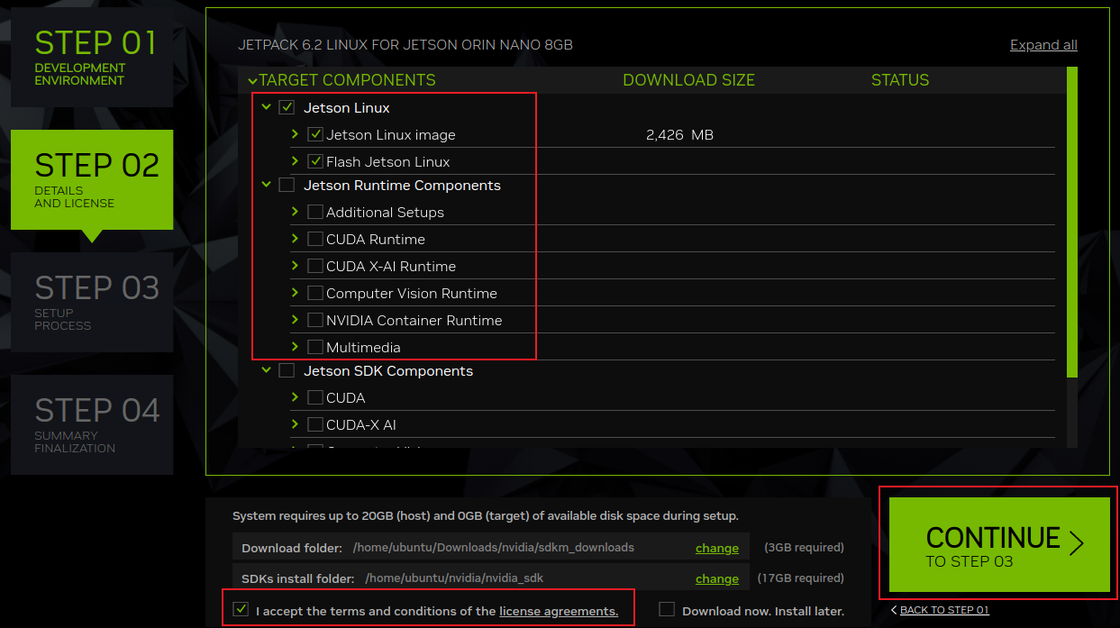1120x628 pixels.
Task: Expand the CUDA X-AI Runtime row
Action: (x=295, y=266)
